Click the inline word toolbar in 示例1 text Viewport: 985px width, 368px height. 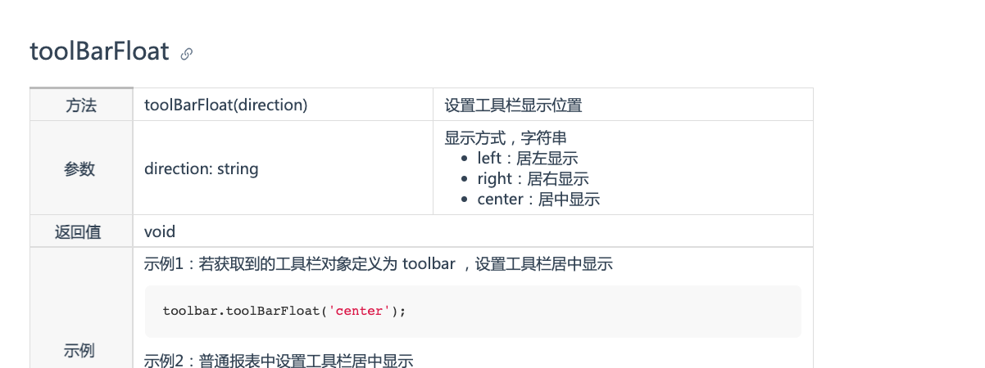(429, 264)
